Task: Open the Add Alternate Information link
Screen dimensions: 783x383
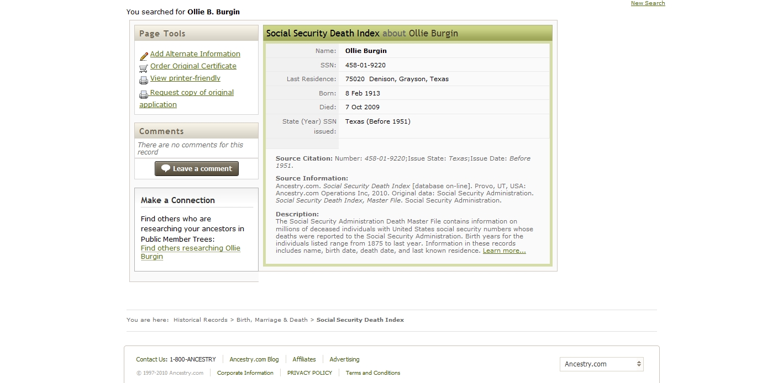Action: pos(195,54)
